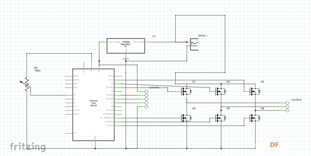Click the D9 PWM pin label
The height and width of the screenshot is (156, 311).
[x=110, y=110]
